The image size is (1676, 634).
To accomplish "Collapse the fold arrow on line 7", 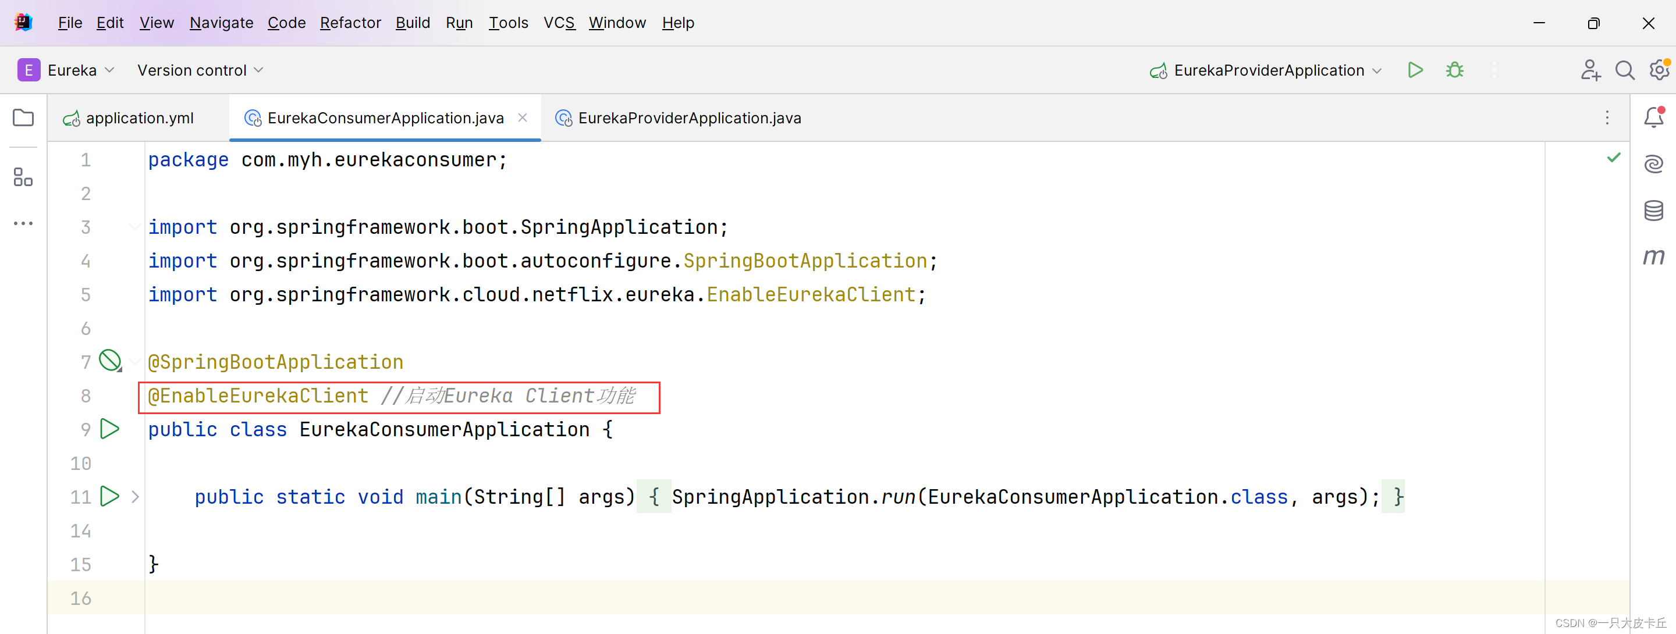I will 134,362.
